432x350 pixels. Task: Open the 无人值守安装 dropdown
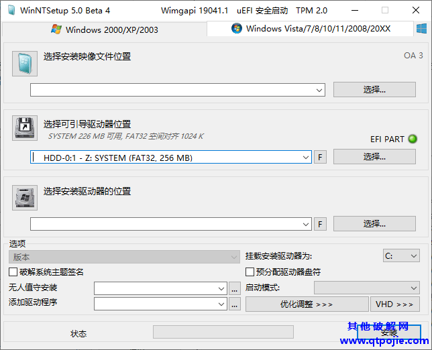click(160, 288)
